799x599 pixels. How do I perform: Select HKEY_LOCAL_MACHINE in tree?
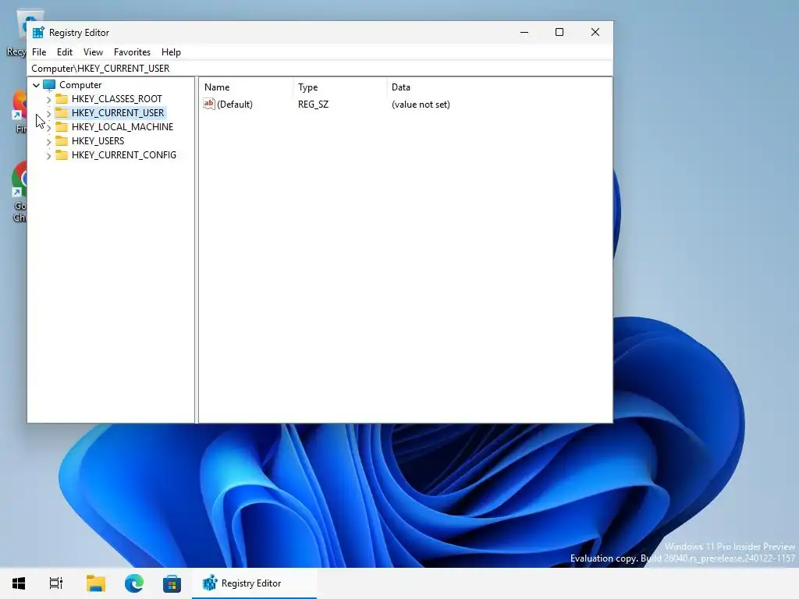(x=123, y=127)
